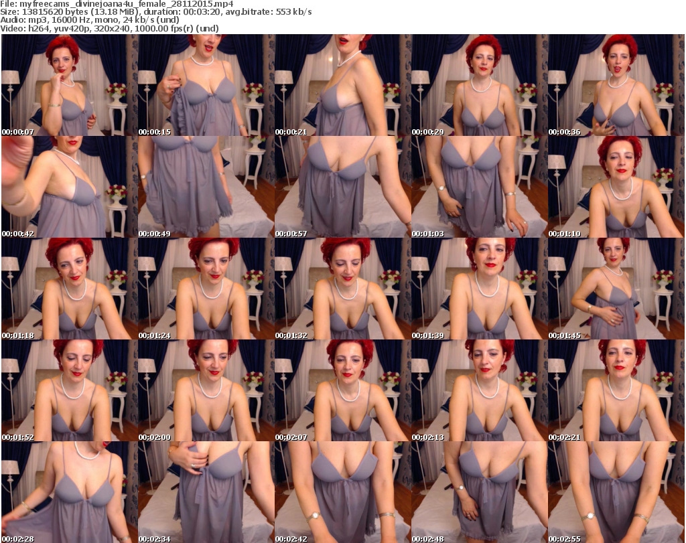Click the Audio mp3 info line
Image resolution: width=686 pixels, height=543 pixels.
click(90, 20)
